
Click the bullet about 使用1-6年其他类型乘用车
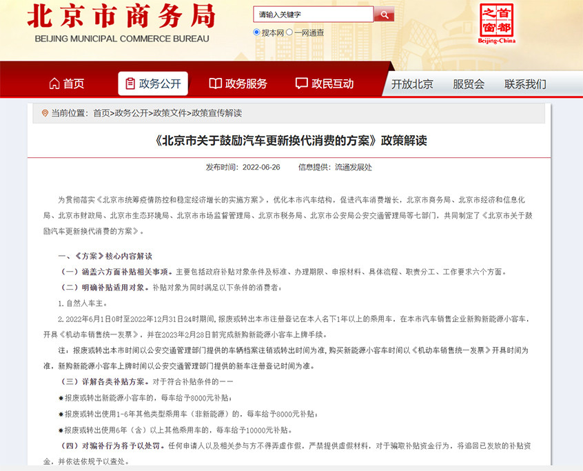(189, 414)
